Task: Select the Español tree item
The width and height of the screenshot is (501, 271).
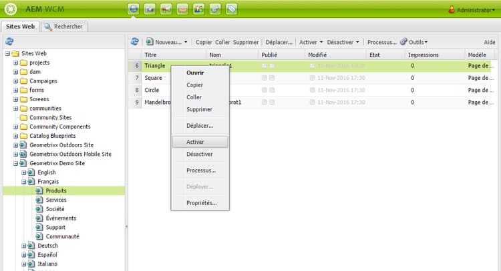Action: [47, 255]
